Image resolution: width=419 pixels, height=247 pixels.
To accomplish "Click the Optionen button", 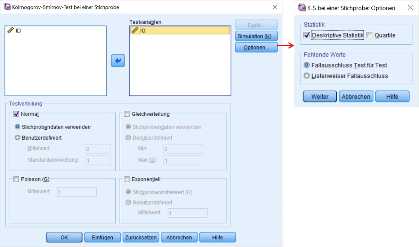I will (256, 47).
